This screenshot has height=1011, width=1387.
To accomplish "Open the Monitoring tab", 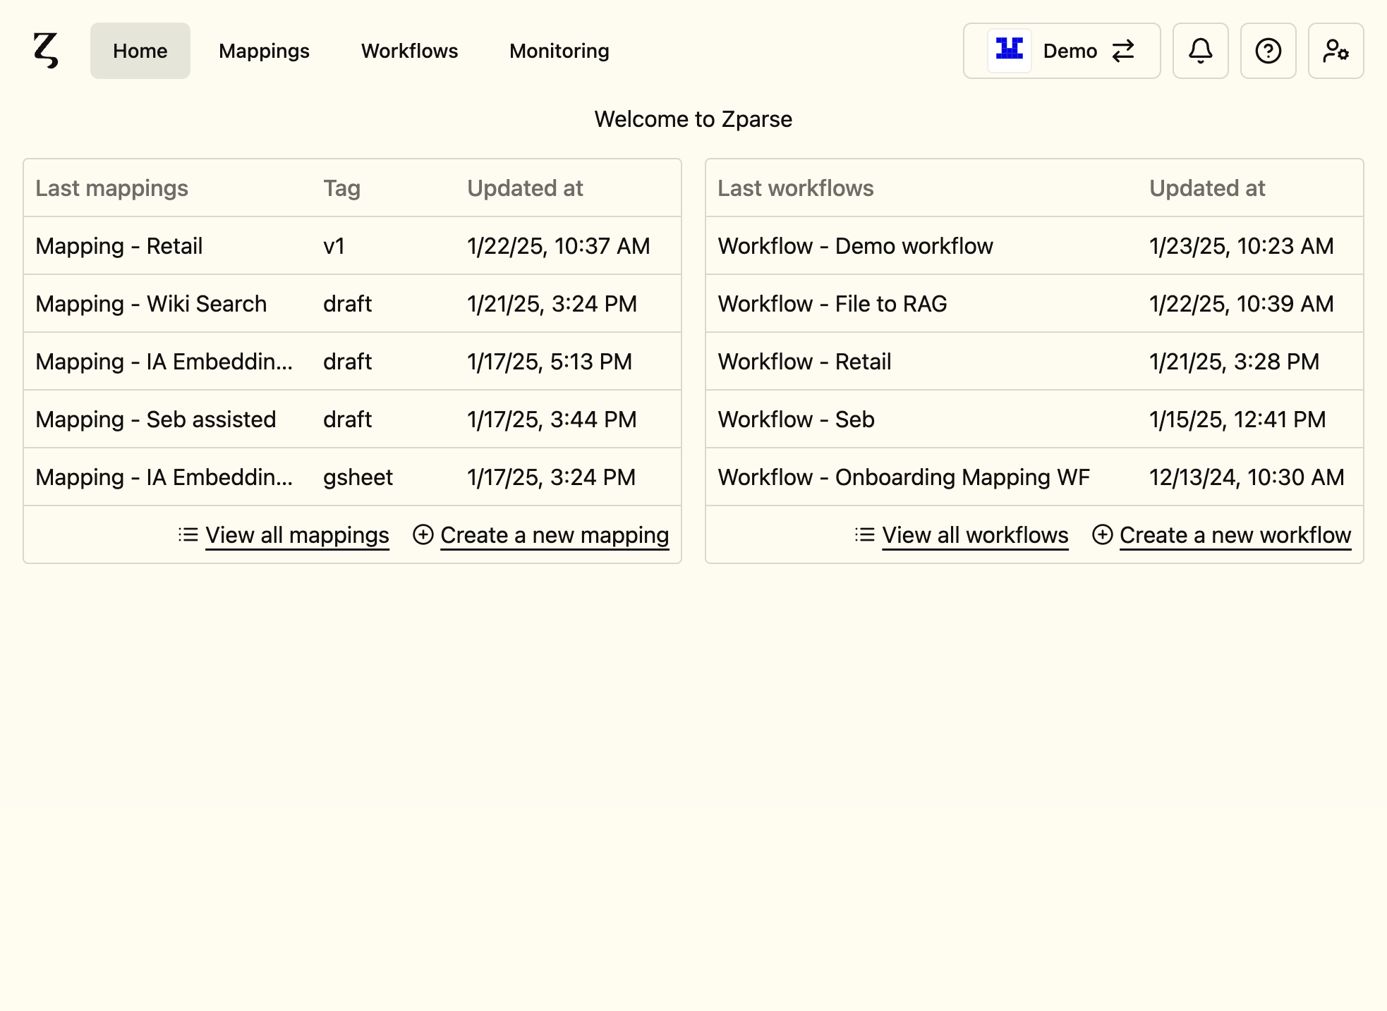I will [559, 51].
